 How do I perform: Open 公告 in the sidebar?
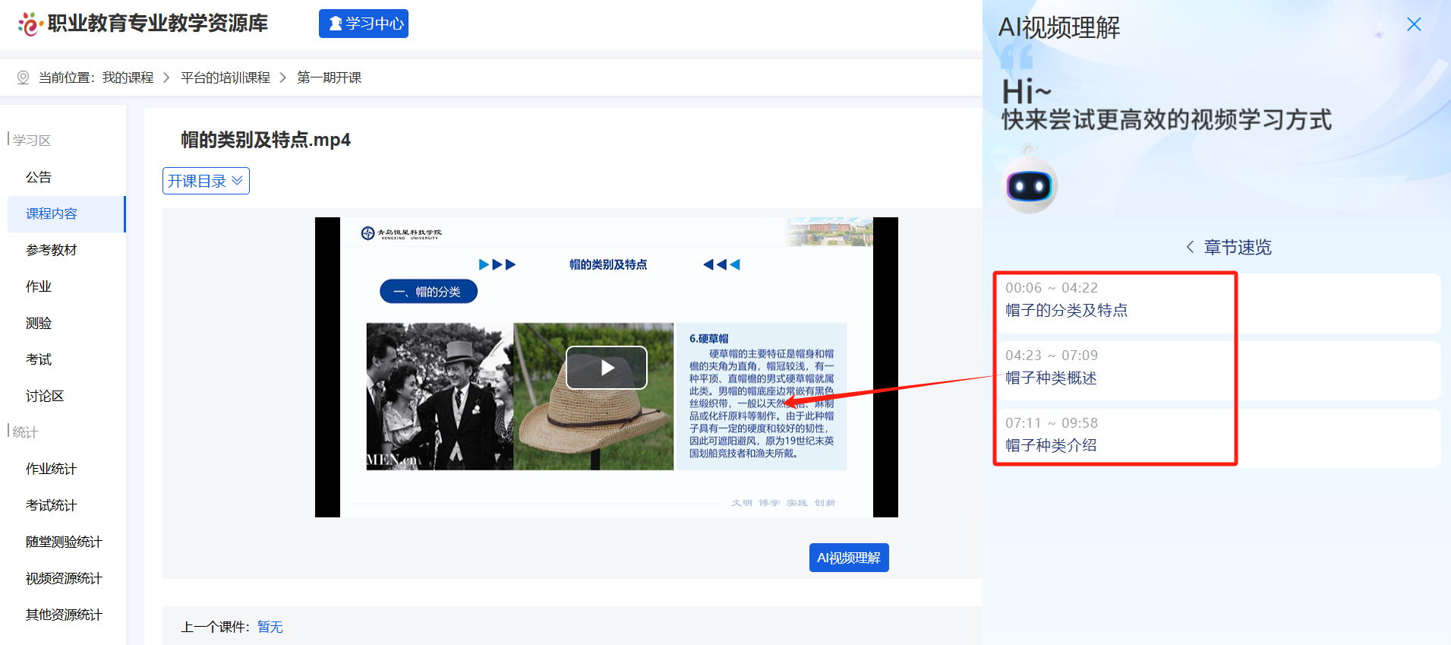pyautogui.click(x=39, y=177)
